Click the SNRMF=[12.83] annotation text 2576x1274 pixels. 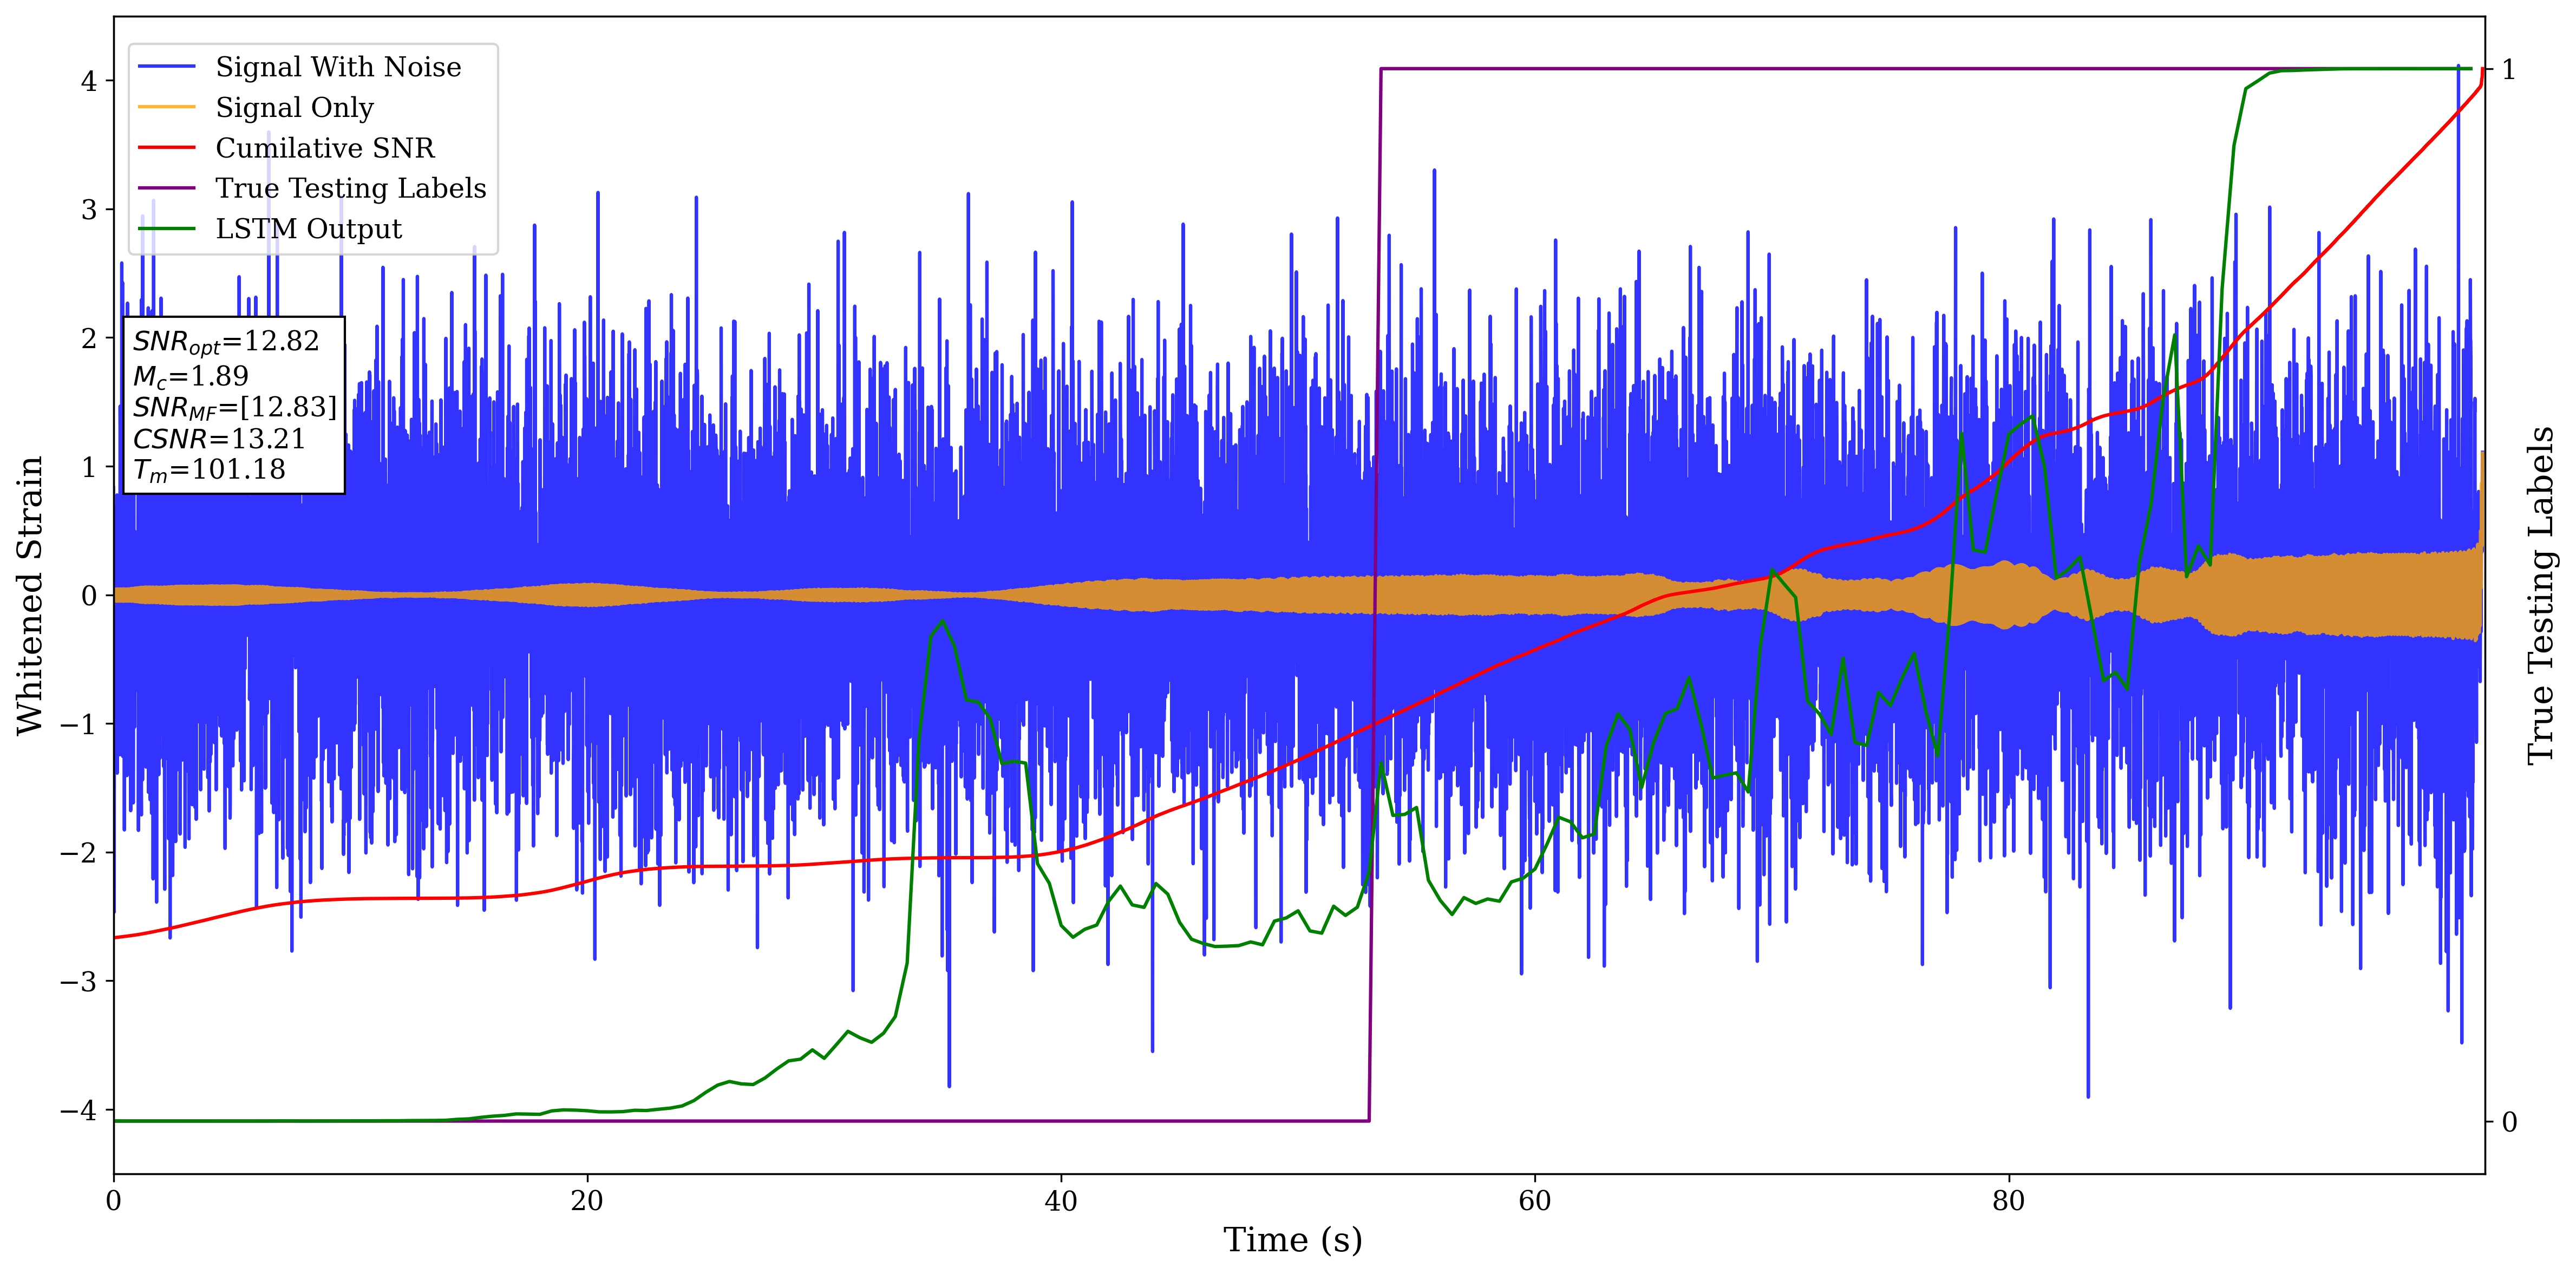235,407
